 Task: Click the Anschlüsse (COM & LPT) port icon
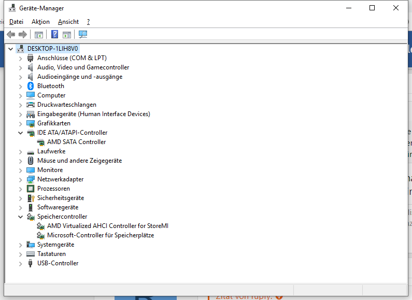(x=31, y=58)
